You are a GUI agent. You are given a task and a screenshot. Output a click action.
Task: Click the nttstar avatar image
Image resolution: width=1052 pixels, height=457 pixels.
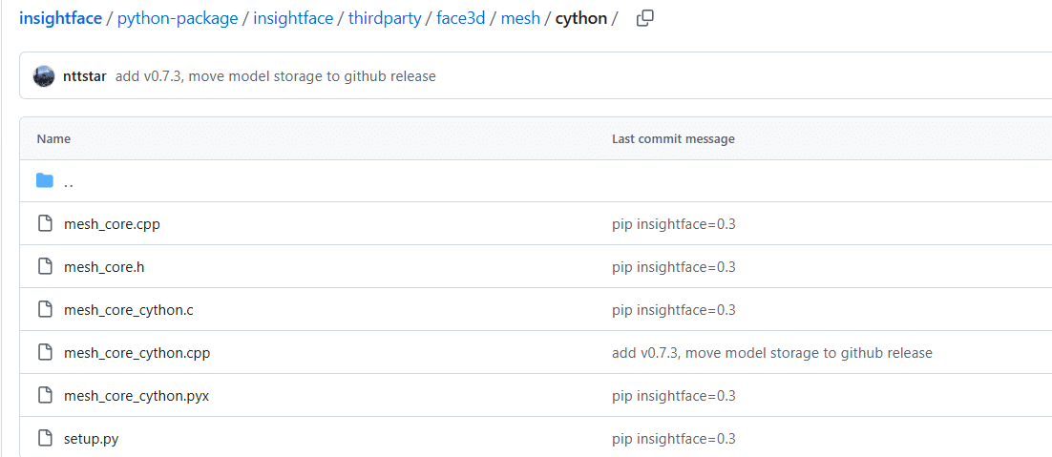tap(44, 76)
